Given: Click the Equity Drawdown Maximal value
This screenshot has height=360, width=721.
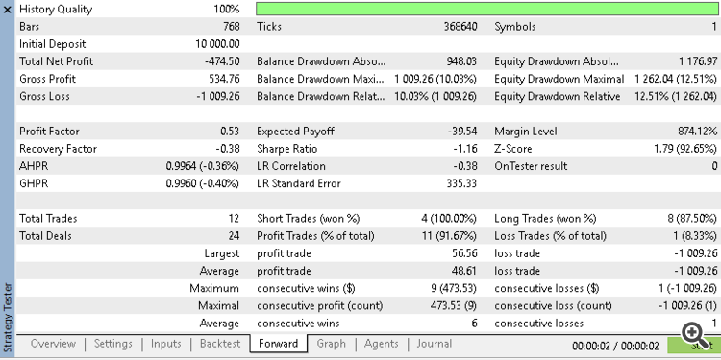Looking at the screenshot, I should pyautogui.click(x=676, y=79).
